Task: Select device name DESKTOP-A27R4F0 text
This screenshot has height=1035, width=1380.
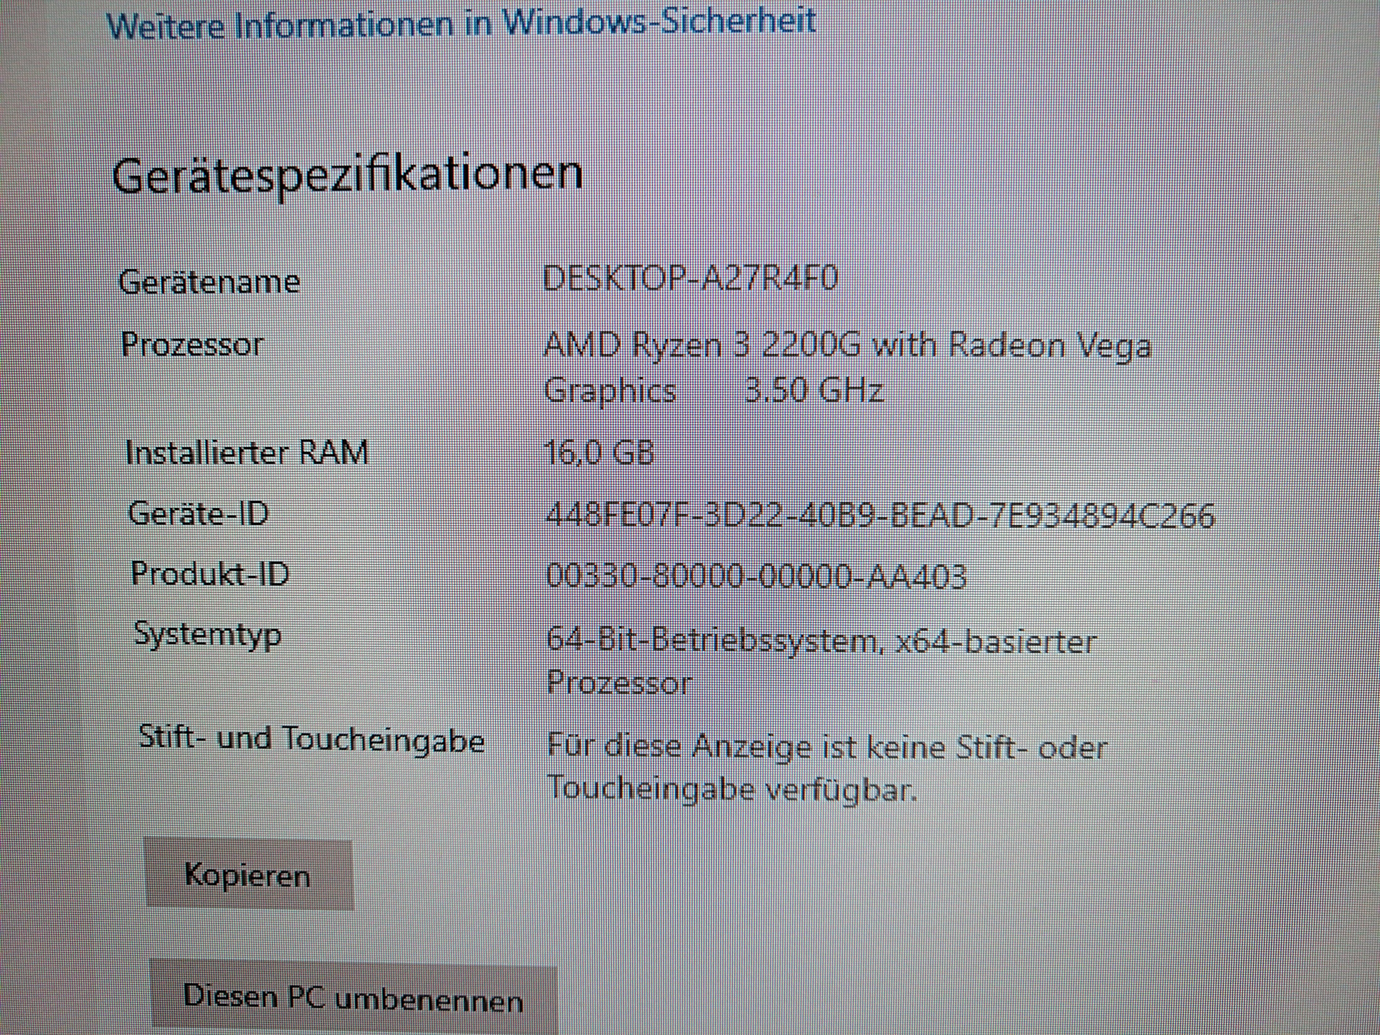Action: pos(690,278)
